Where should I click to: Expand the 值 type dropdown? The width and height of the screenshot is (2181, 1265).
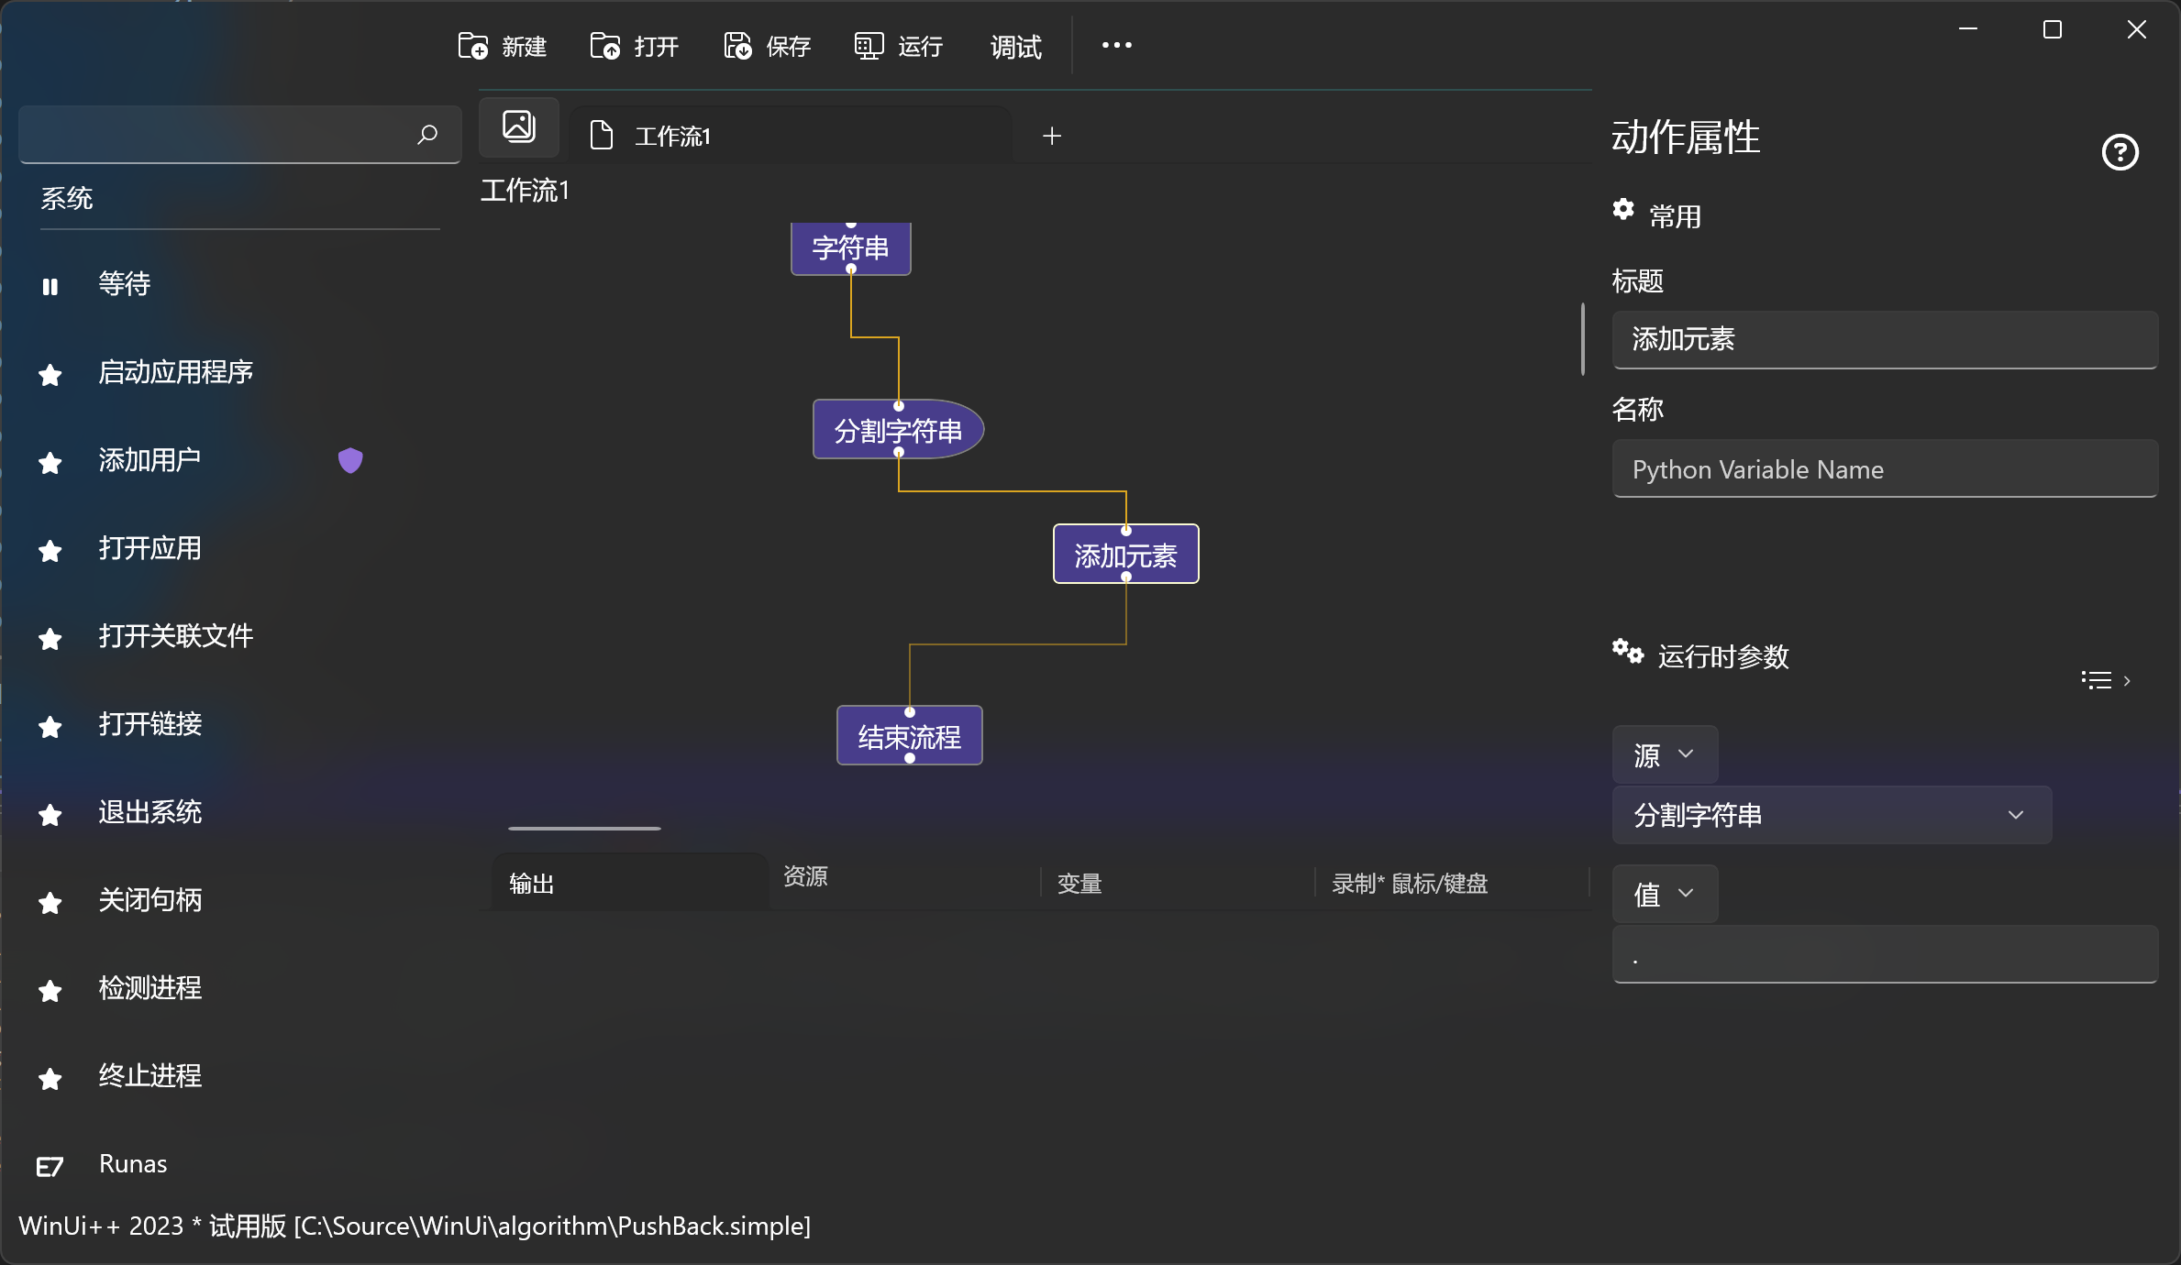click(x=1665, y=894)
